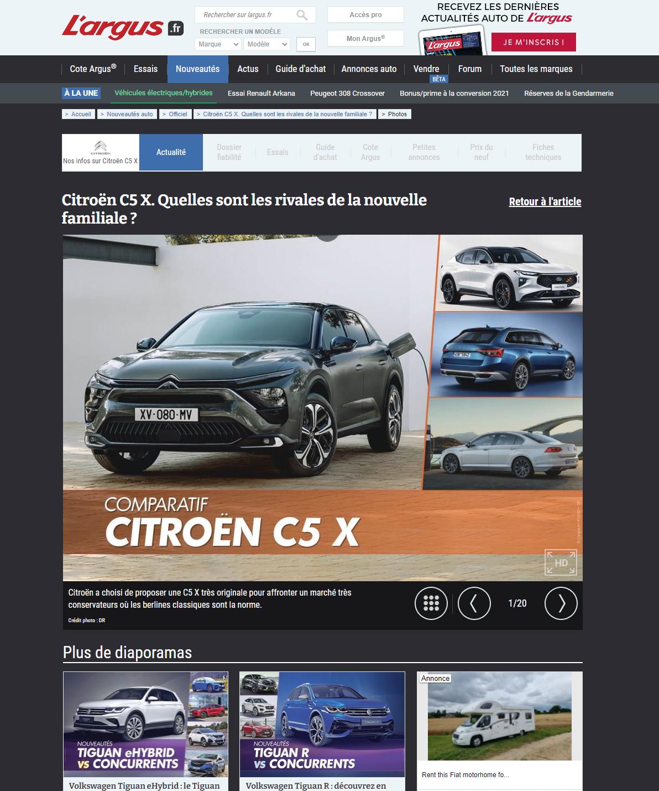Click the newsletter magazine cover image
The width and height of the screenshot is (659, 791).
click(453, 42)
